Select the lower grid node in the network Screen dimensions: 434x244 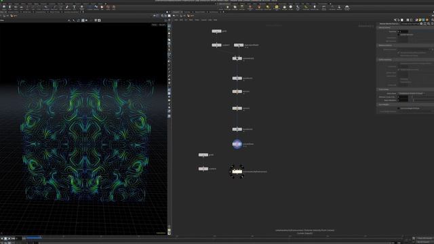click(203, 155)
